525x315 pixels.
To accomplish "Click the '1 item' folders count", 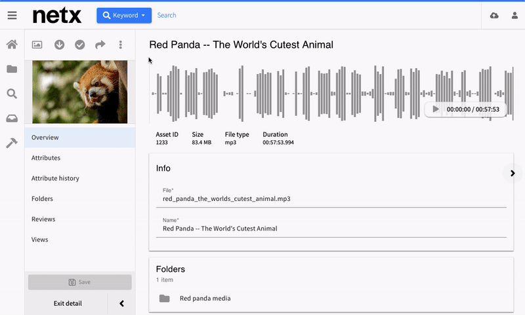I will pos(165,280).
